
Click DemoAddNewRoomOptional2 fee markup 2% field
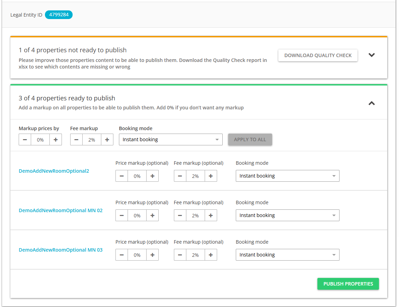click(x=195, y=176)
